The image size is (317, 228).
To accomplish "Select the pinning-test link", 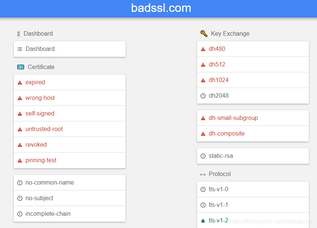I will (41, 160).
